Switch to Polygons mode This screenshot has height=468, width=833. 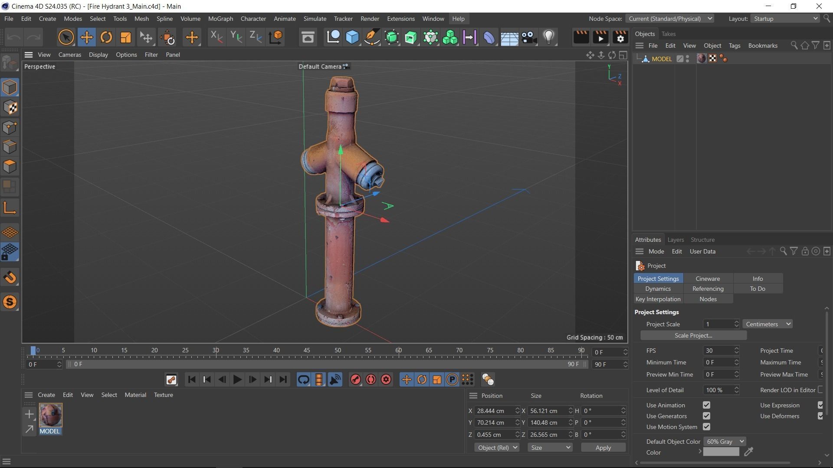pyautogui.click(x=10, y=166)
